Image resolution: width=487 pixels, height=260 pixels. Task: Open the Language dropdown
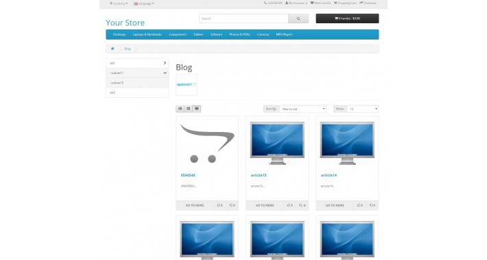pos(144,3)
